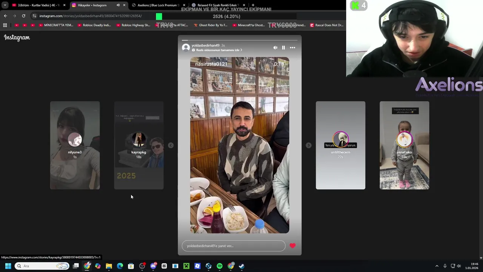Click yoldasbedirhan49 profile avatar
The image size is (483, 272).
point(186,48)
